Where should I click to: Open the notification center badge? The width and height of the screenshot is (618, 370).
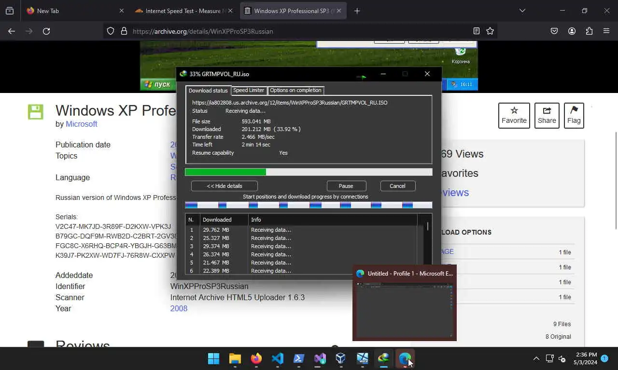click(604, 358)
